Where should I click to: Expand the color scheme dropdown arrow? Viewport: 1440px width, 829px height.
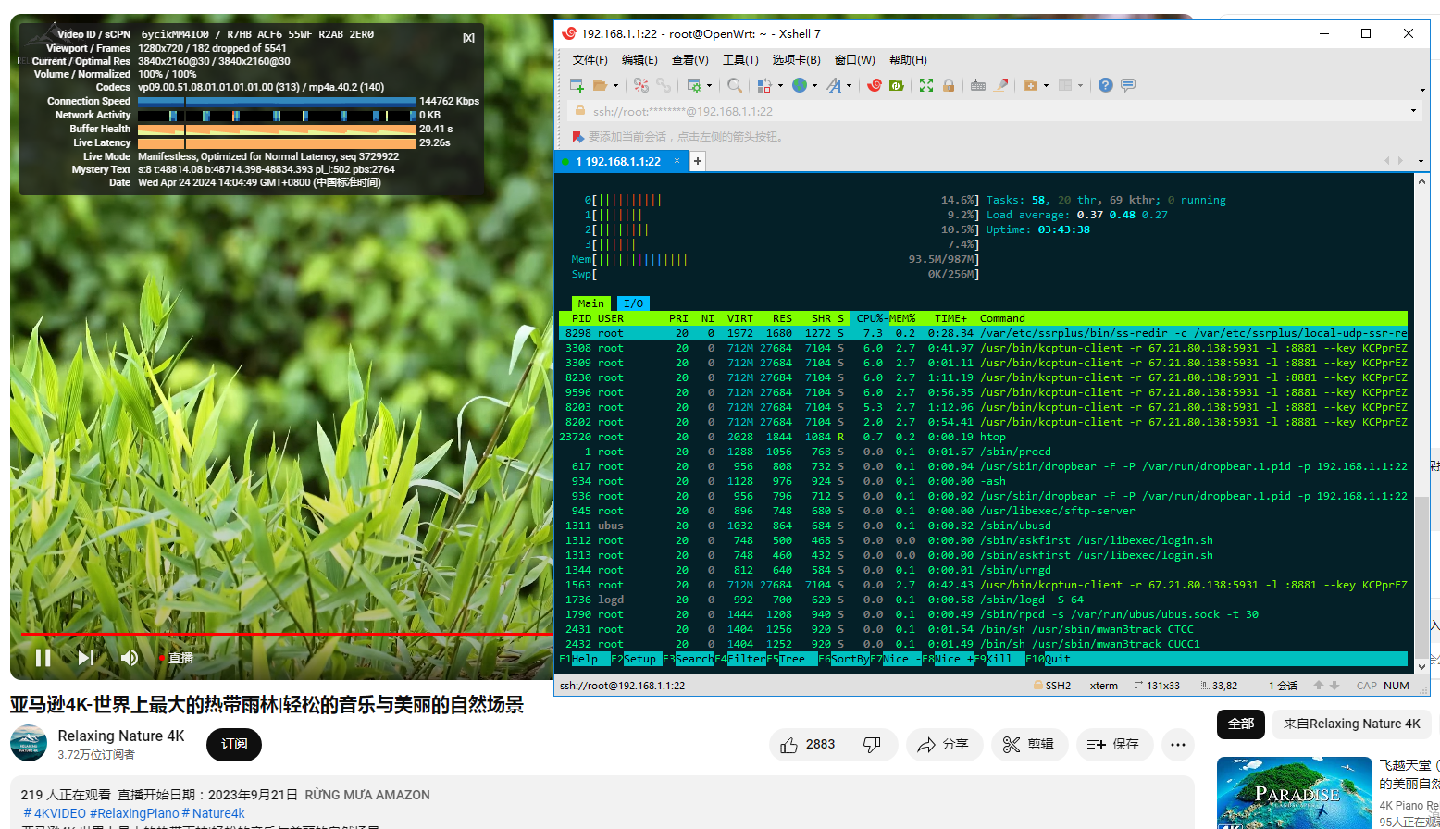[780, 86]
